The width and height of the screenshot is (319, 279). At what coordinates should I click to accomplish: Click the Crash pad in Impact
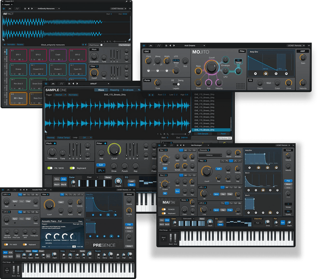tap(58, 55)
